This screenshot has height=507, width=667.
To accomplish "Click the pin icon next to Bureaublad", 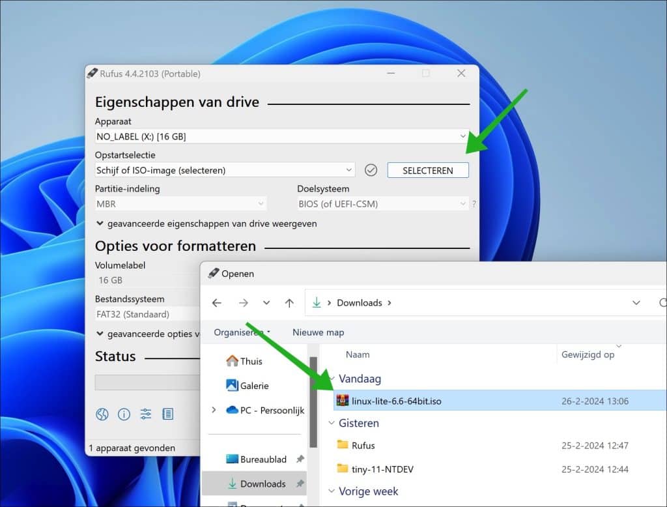I will (300, 459).
